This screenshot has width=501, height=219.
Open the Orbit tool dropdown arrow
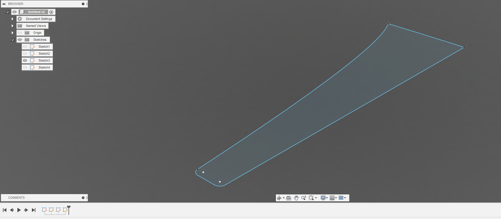283,198
